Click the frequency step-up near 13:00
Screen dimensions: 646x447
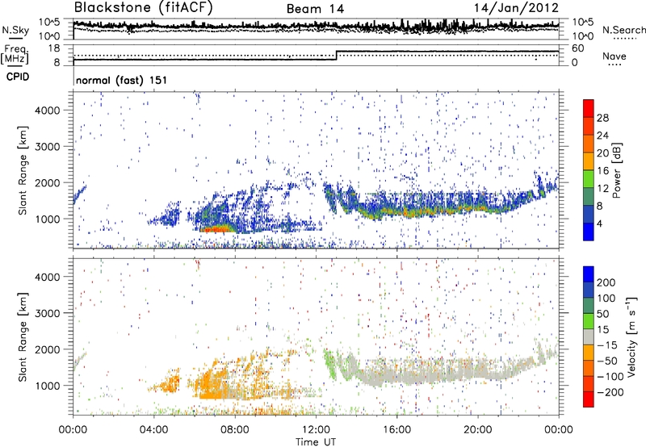pos(337,56)
